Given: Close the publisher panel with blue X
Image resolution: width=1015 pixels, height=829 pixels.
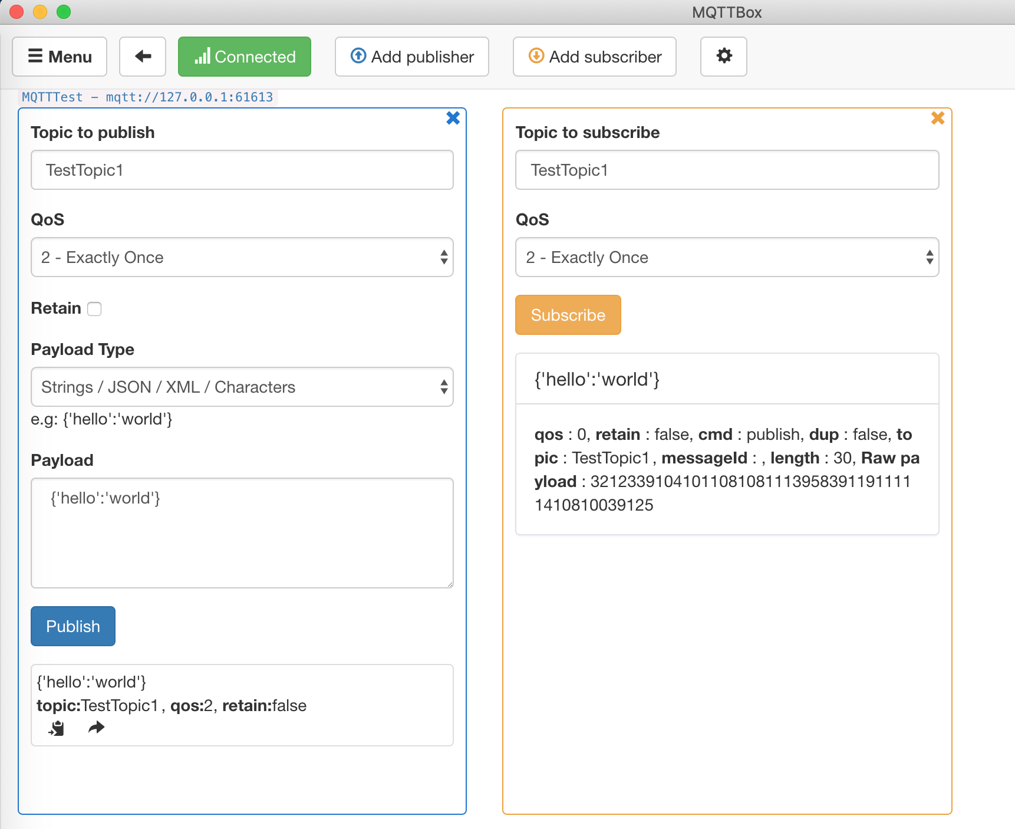Looking at the screenshot, I should [x=453, y=118].
